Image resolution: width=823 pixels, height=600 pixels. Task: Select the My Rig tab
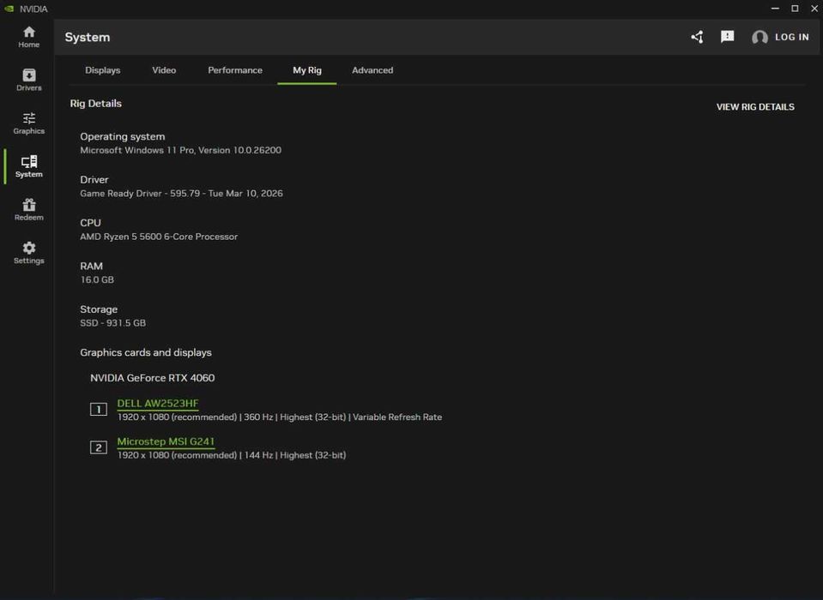pos(307,70)
